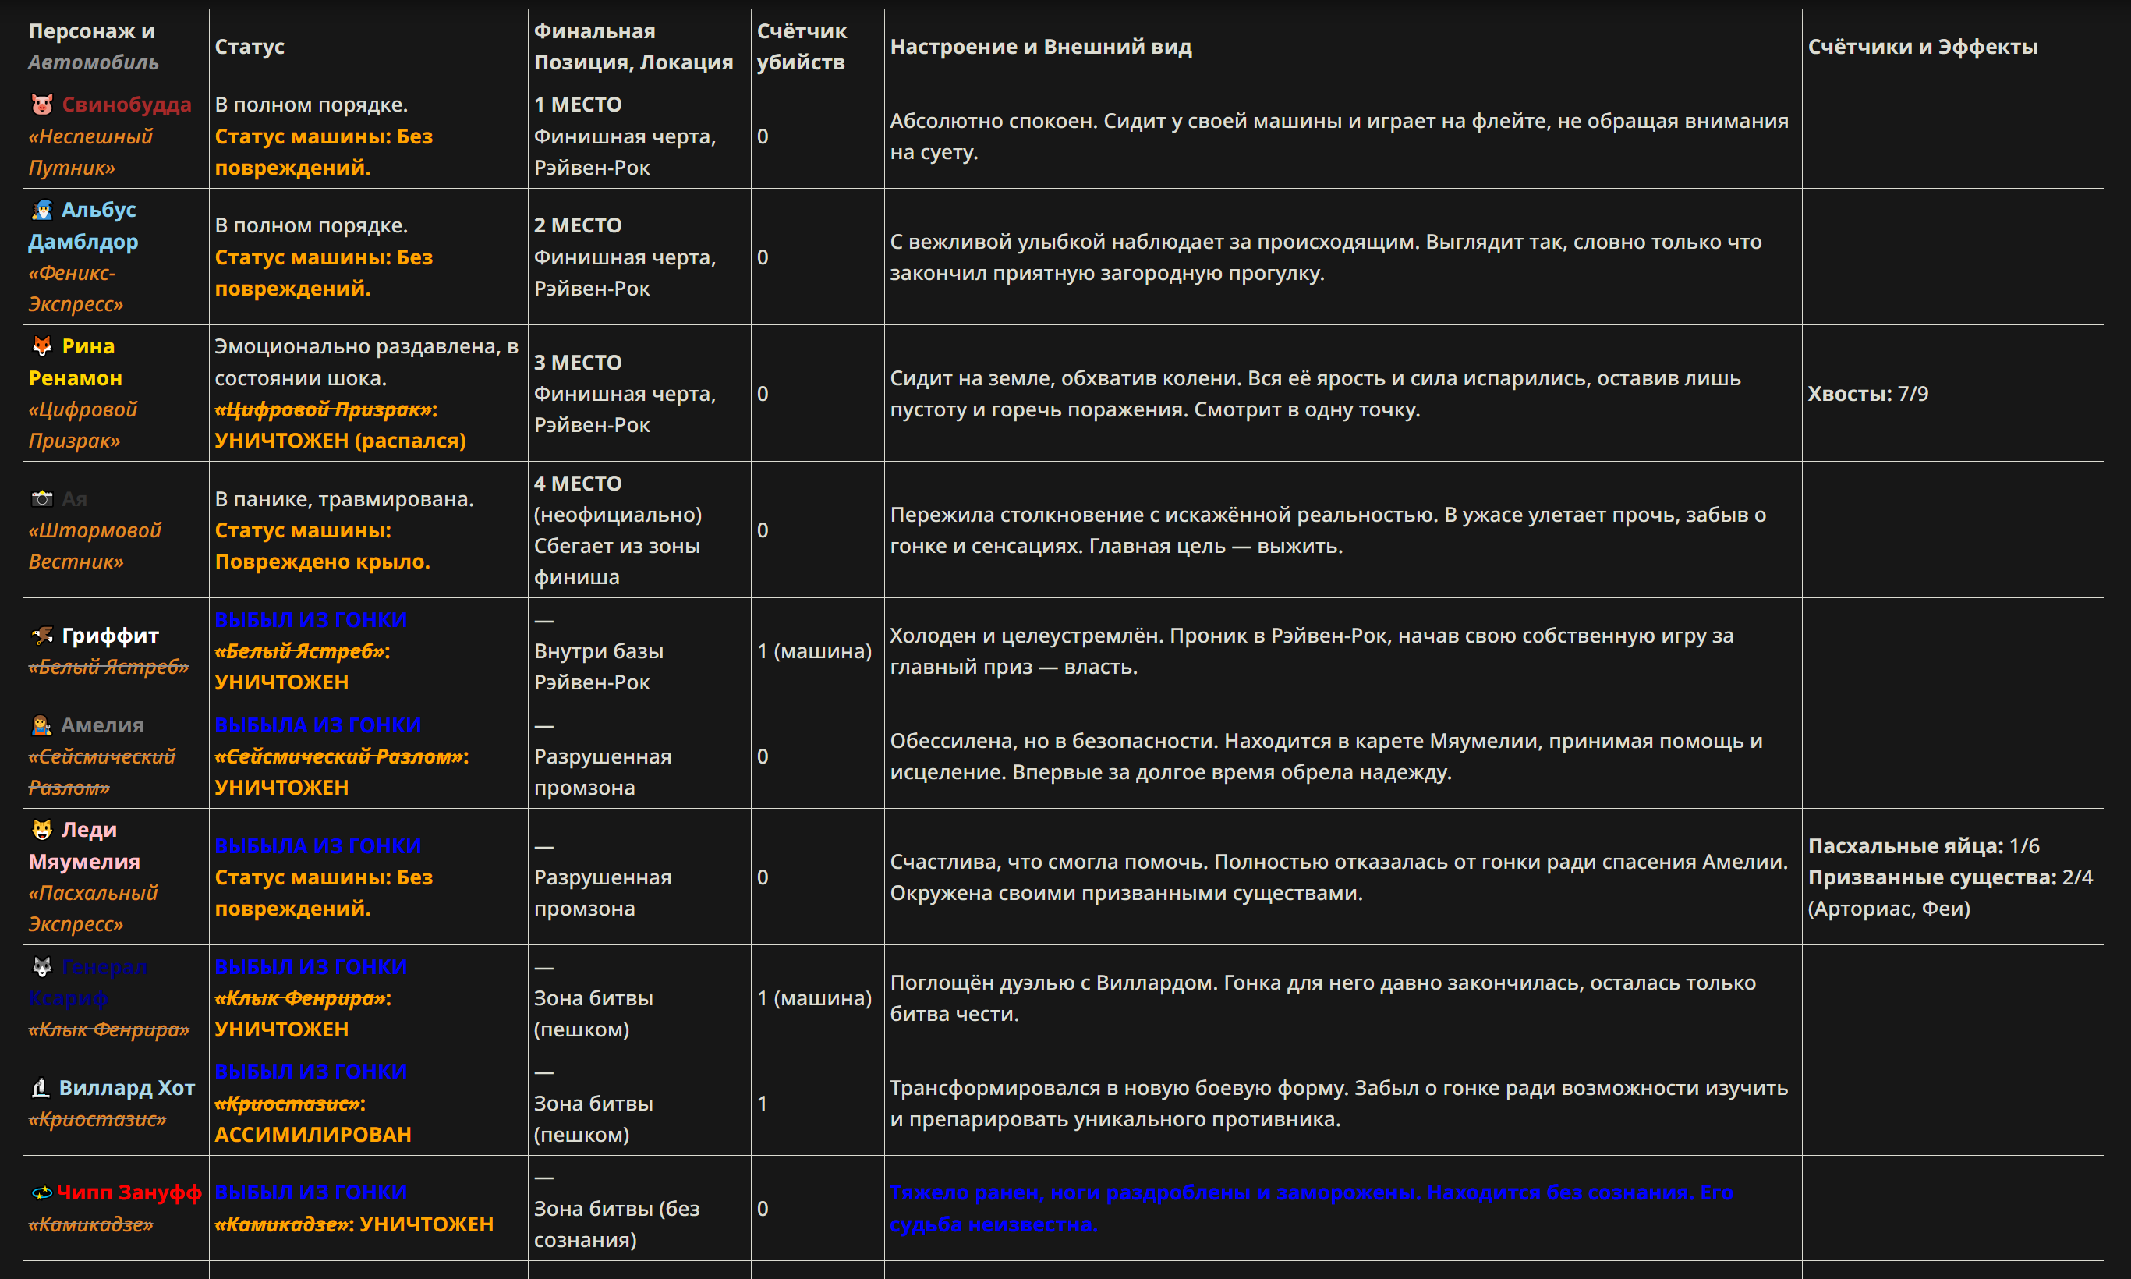
Task: Click the person emoji beside Амелия
Action: pyautogui.click(x=42, y=725)
